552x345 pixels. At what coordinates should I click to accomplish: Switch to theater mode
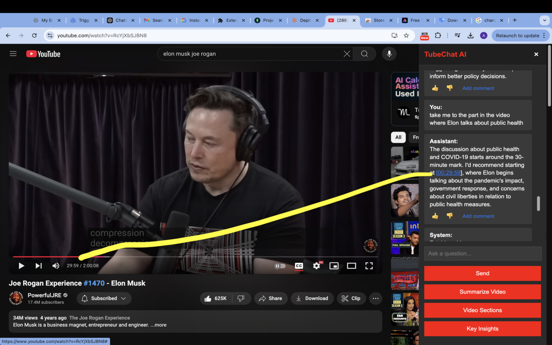(351, 266)
